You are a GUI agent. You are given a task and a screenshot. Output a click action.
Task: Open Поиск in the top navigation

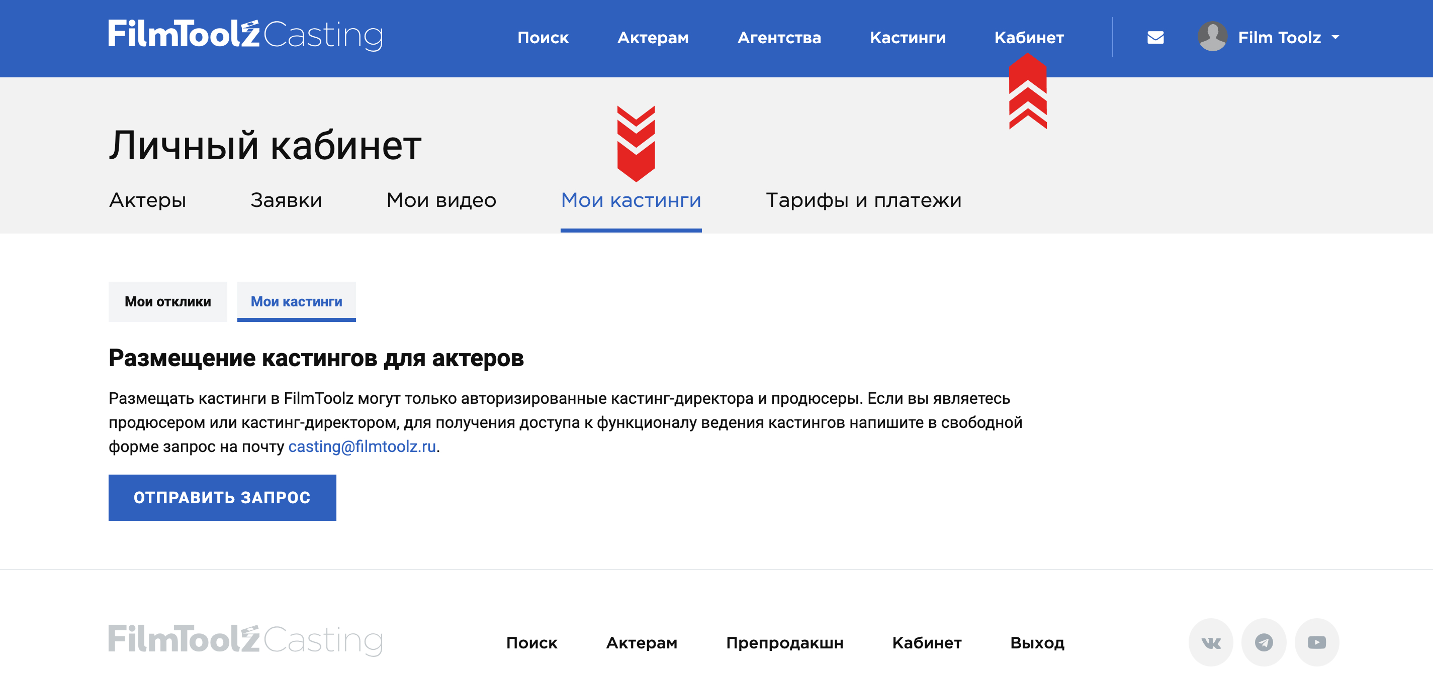(x=543, y=37)
